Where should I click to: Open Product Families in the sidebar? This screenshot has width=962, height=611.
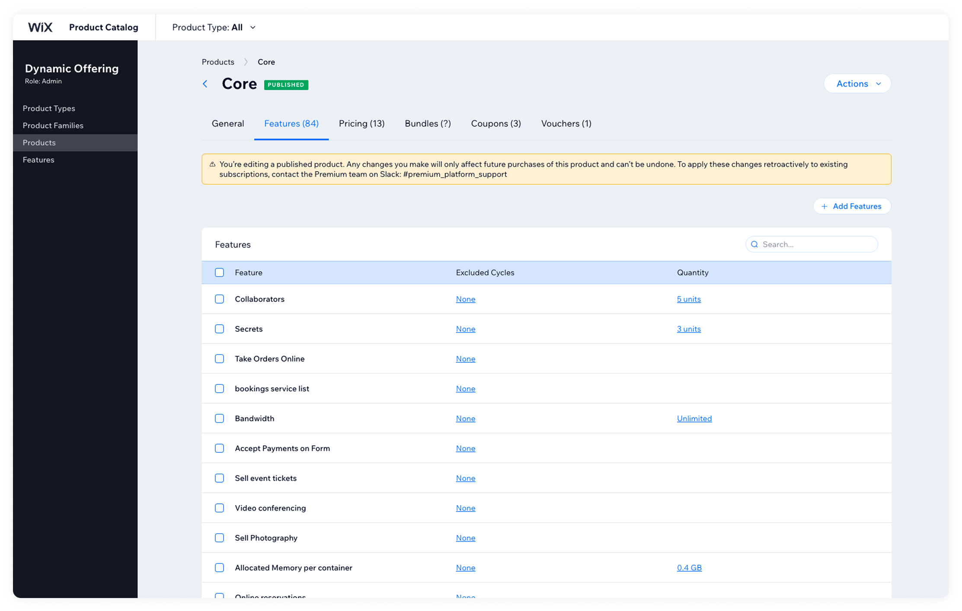point(75,125)
